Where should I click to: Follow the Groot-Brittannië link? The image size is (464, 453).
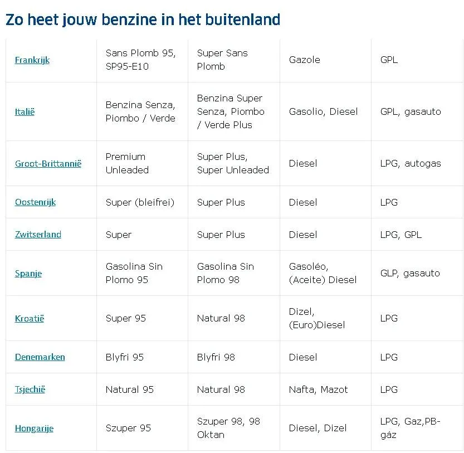click(x=48, y=164)
